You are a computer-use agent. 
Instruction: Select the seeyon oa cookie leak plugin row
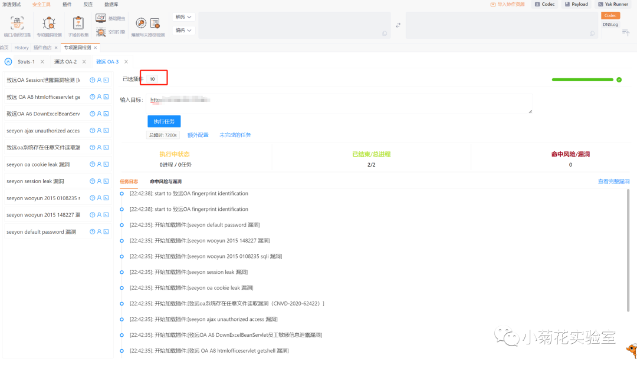pyautogui.click(x=57, y=164)
